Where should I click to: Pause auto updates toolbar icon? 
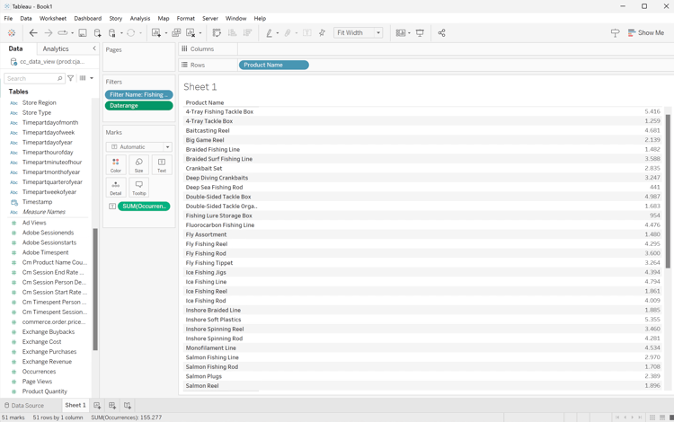[x=111, y=33]
